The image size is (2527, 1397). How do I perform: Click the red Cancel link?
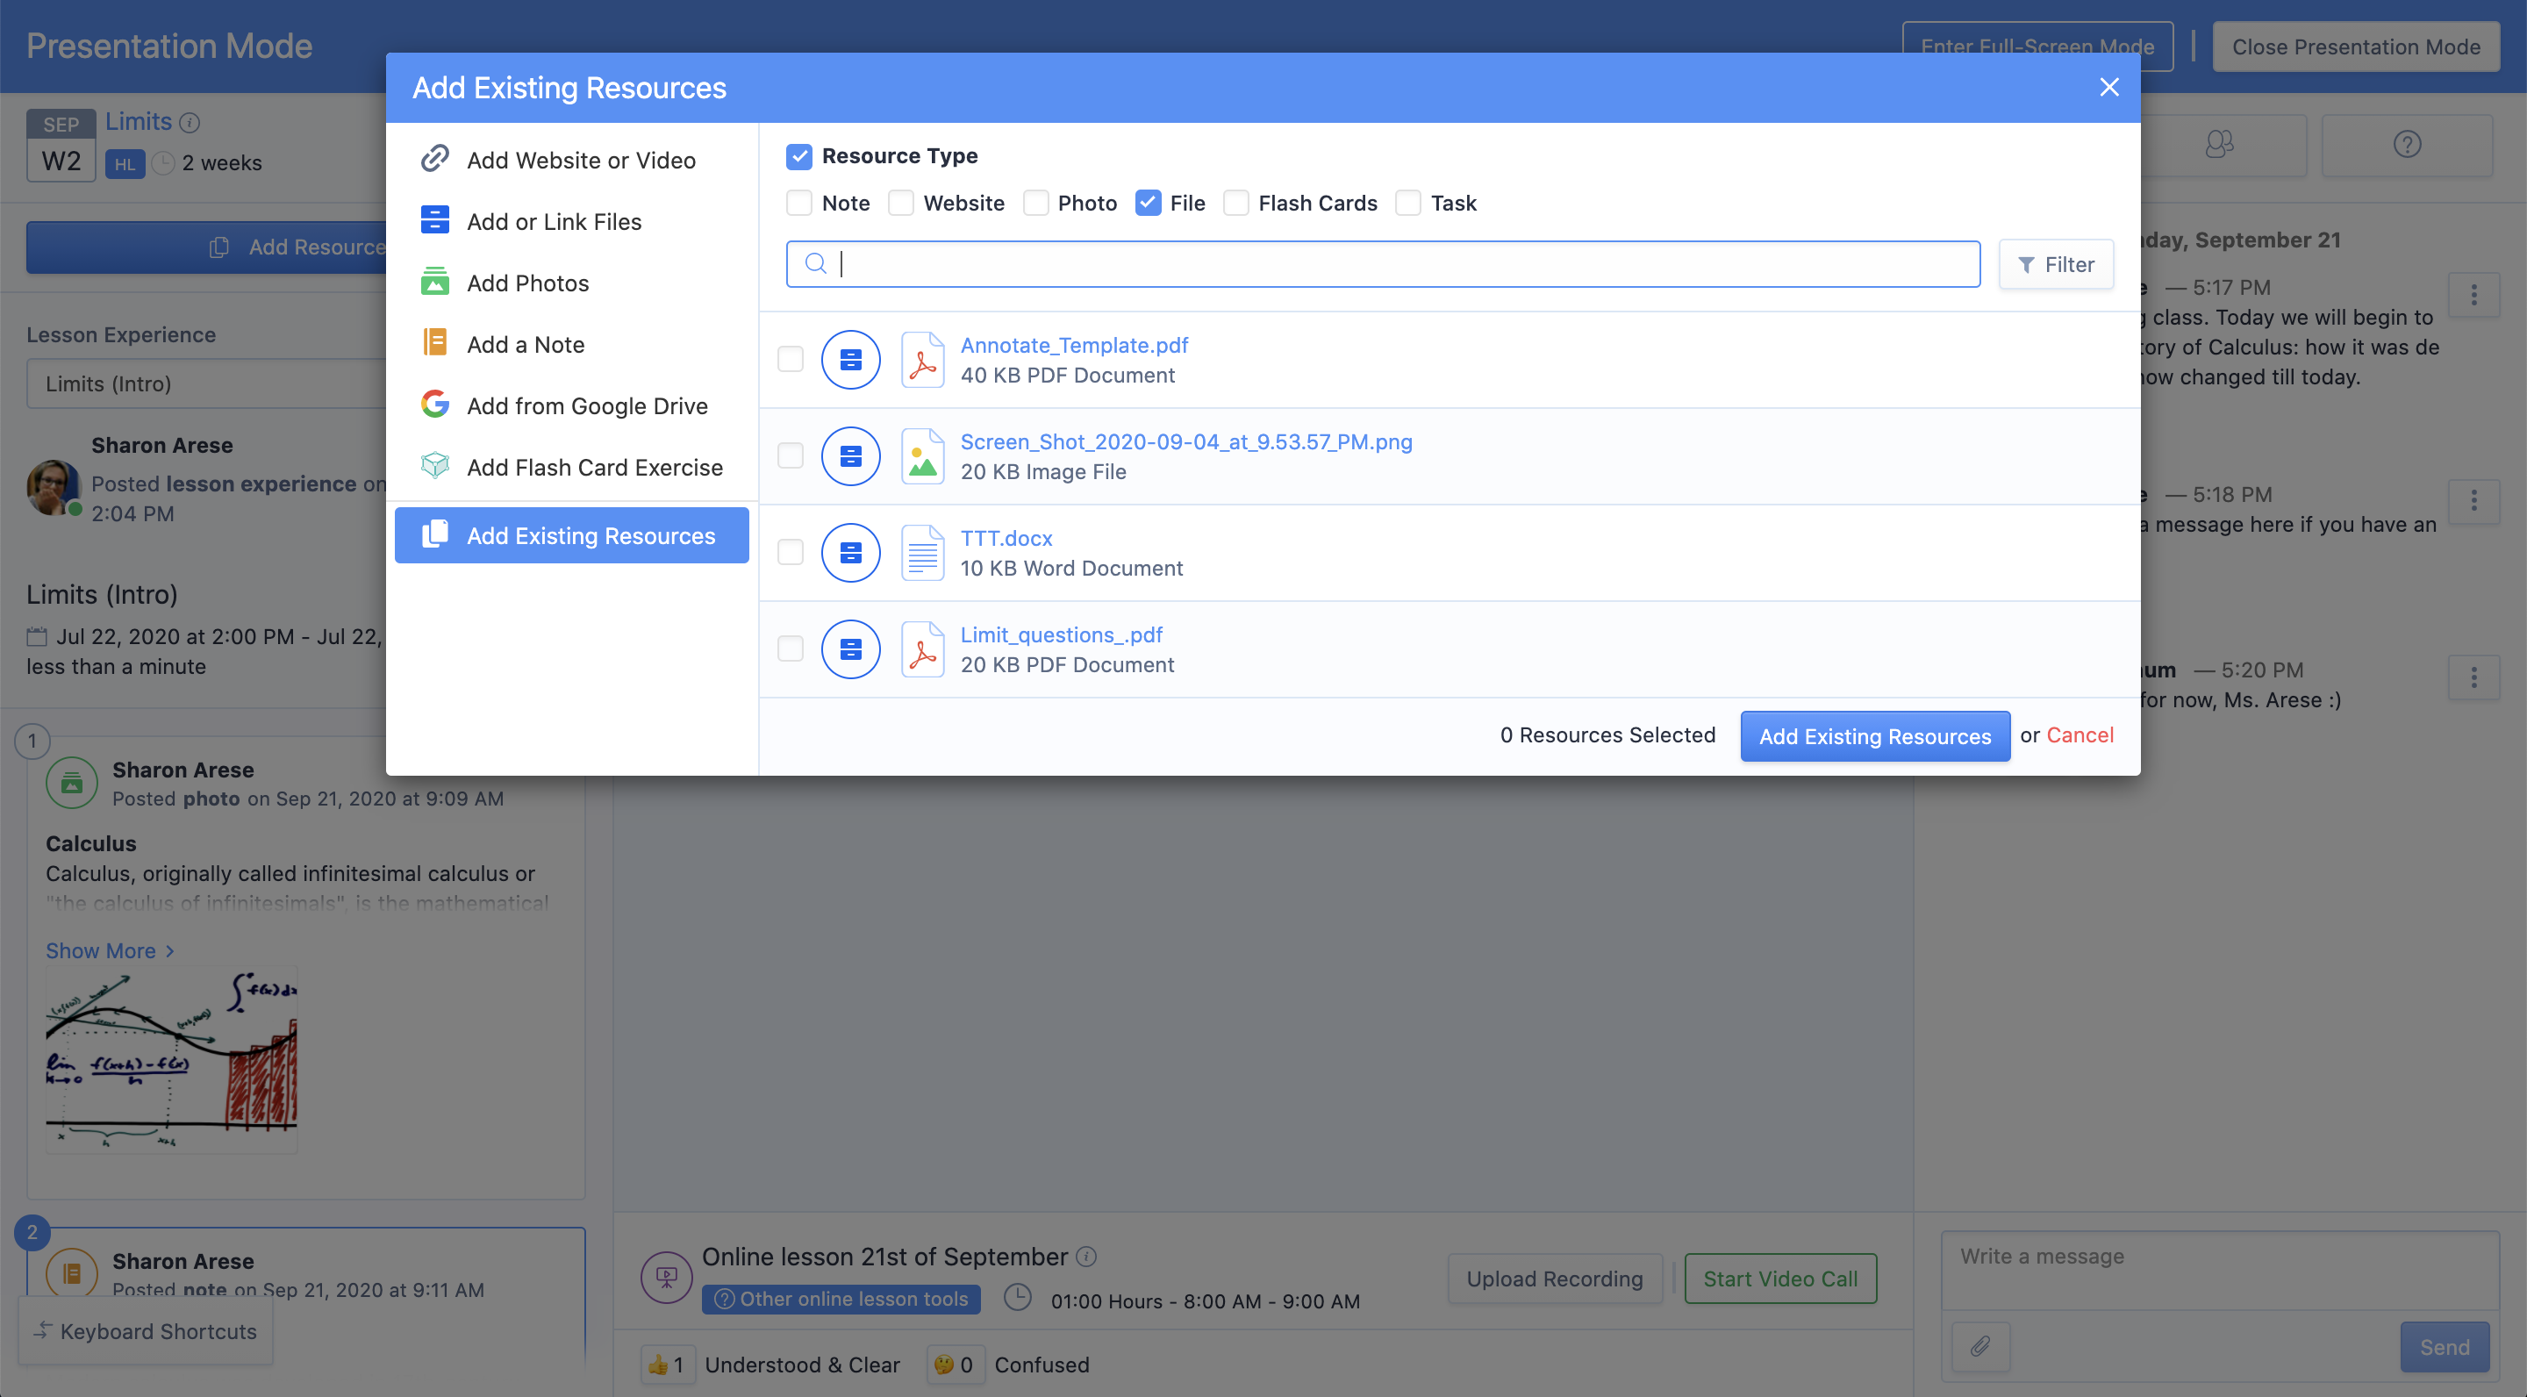pos(2080,734)
